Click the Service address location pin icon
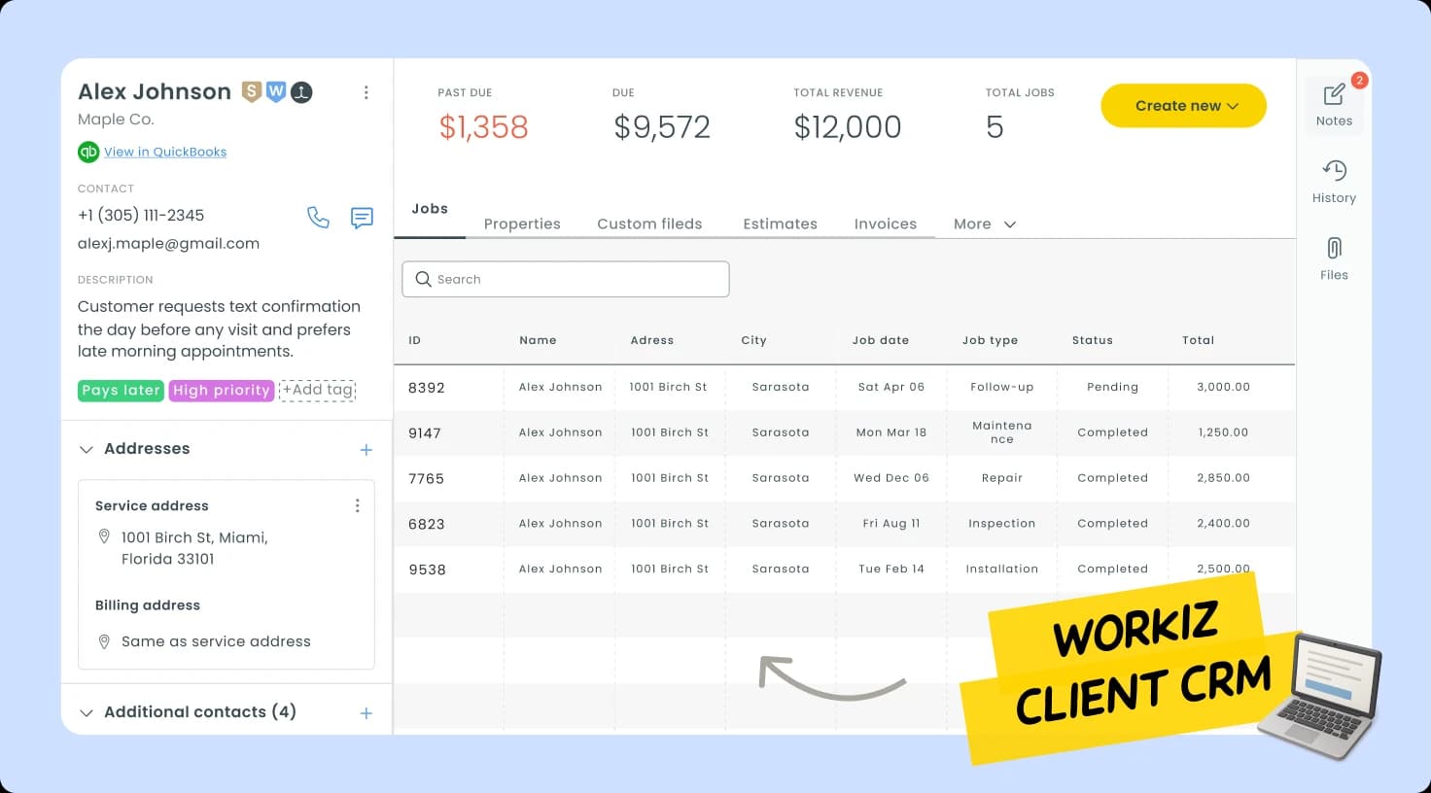This screenshot has height=793, width=1431. (104, 536)
